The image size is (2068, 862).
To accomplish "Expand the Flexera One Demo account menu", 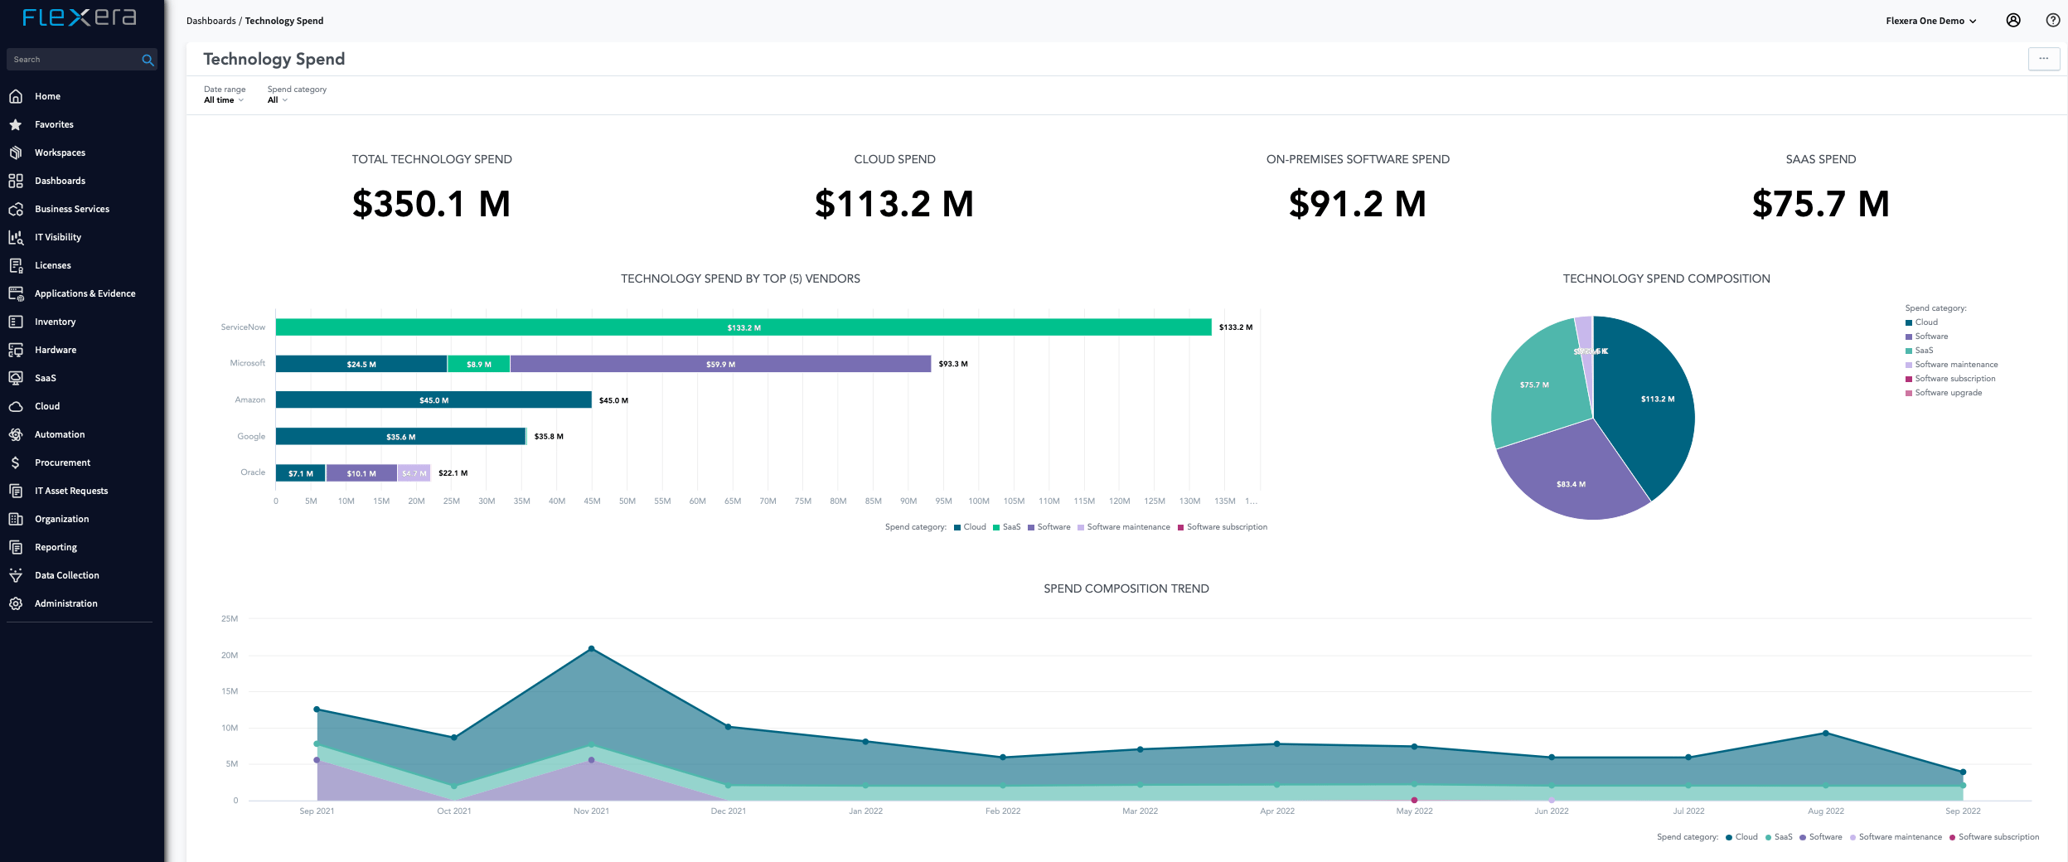I will [x=1930, y=21].
